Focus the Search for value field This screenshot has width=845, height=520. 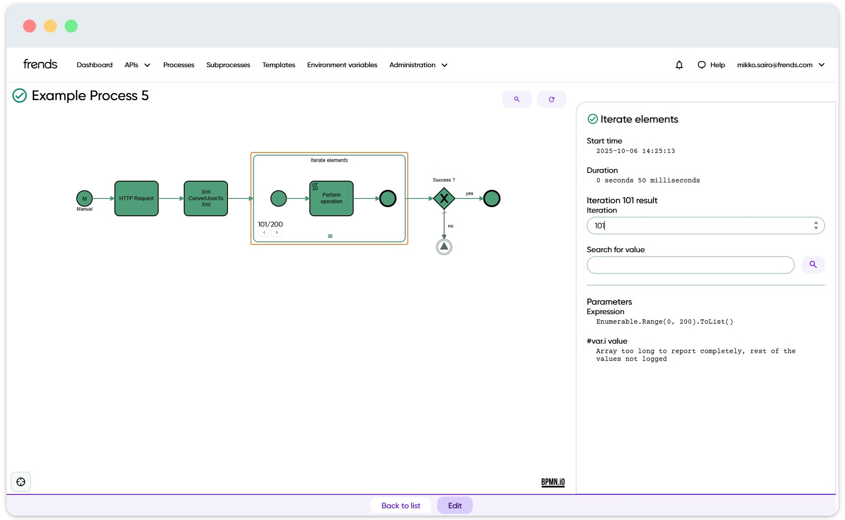tap(690, 265)
